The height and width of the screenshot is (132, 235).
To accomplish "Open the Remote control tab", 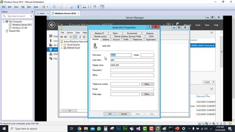I will click(x=100, y=36).
